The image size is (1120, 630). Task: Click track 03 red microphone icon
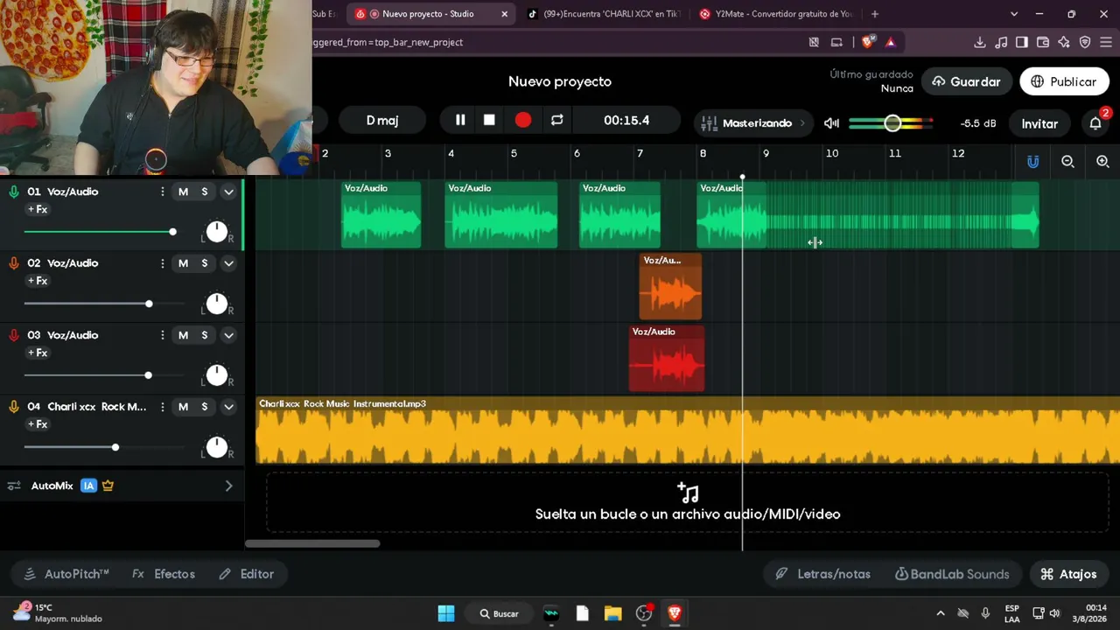point(13,335)
